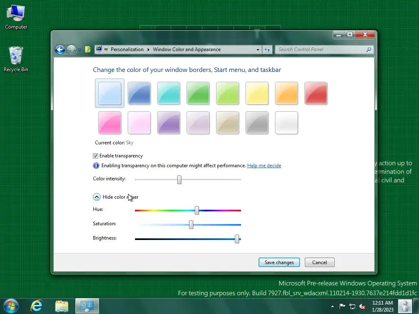Click the Hue slider thumb

pyautogui.click(x=197, y=211)
